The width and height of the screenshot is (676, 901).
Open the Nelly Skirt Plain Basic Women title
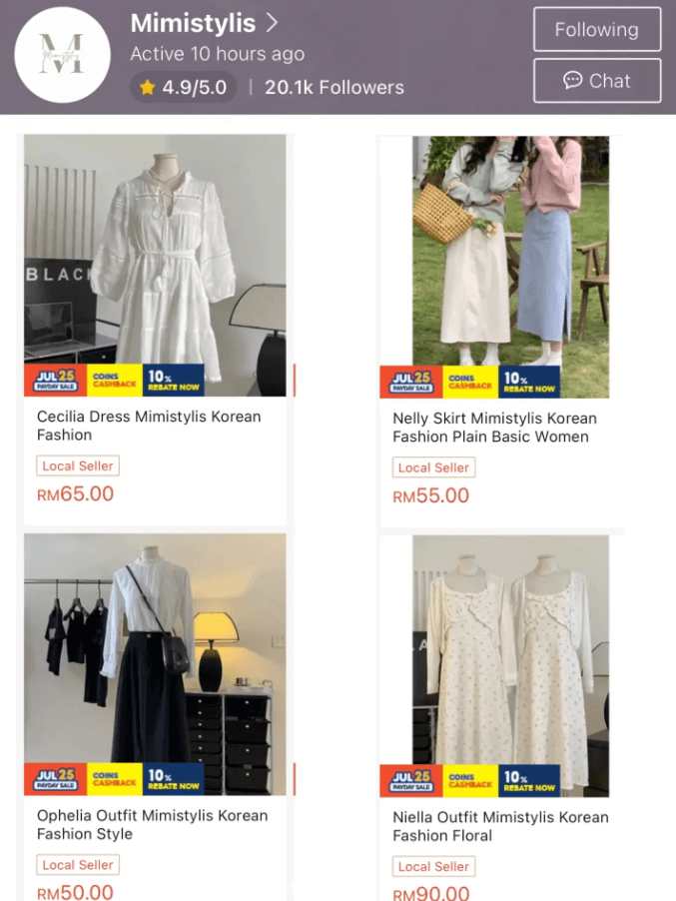coord(494,427)
